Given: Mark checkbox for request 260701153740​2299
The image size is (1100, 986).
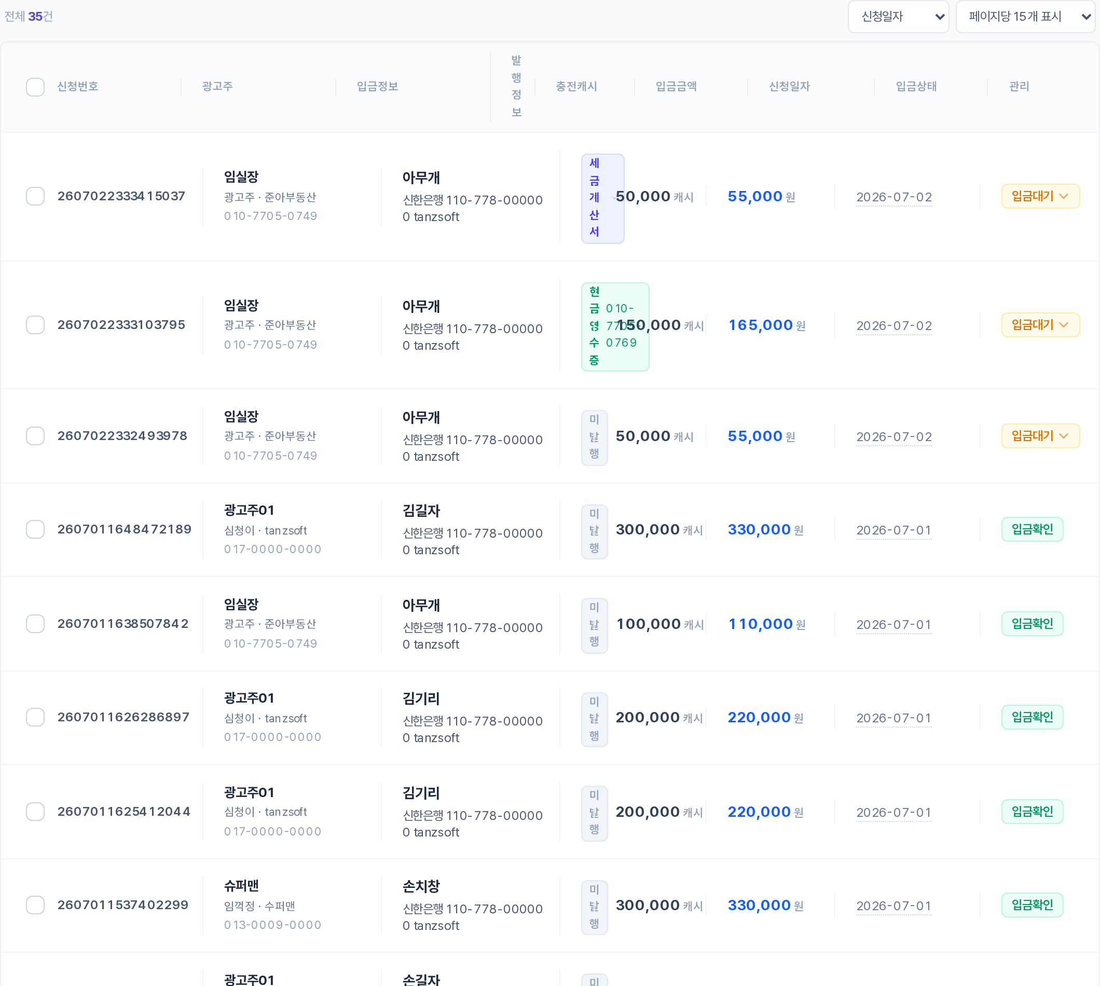Looking at the screenshot, I should click(x=35, y=905).
